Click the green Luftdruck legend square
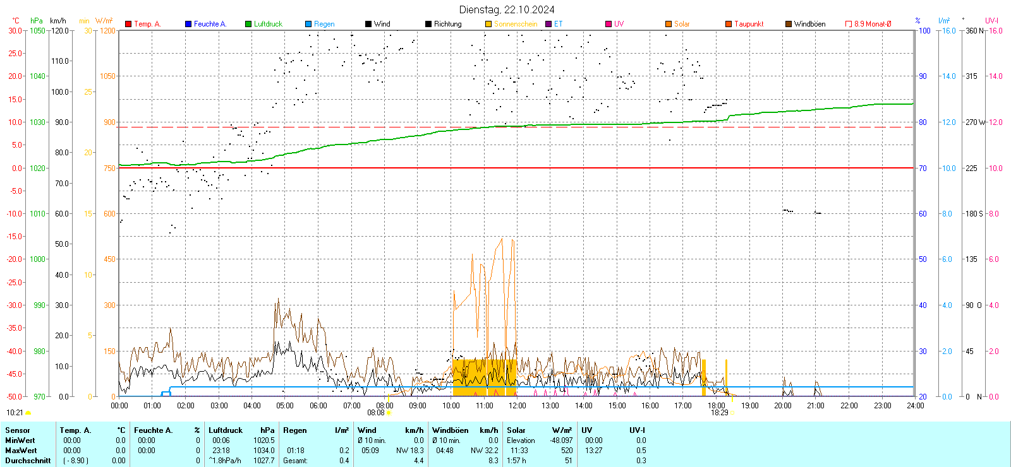The width and height of the screenshot is (1011, 467). click(248, 24)
